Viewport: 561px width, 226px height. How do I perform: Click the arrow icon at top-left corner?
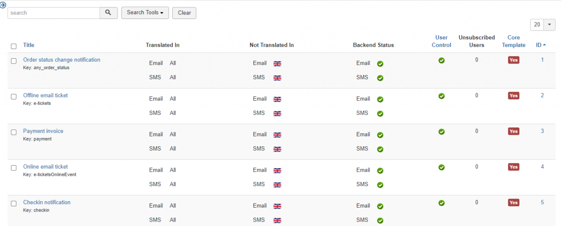point(3,5)
